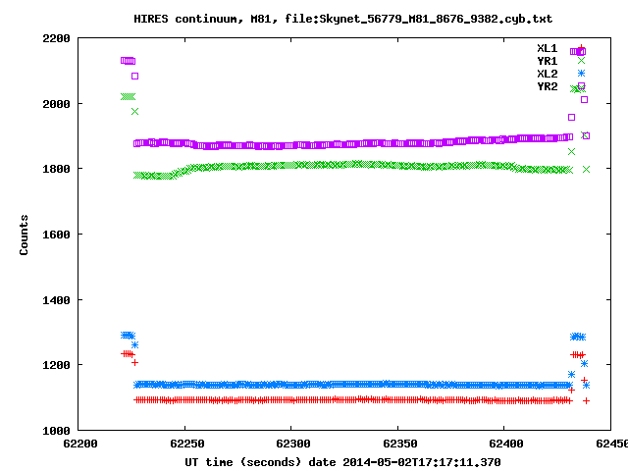Image resolution: width=628 pixels, height=471 pixels.
Task: Click the 2200 y-axis tick label
Action: (x=56, y=38)
